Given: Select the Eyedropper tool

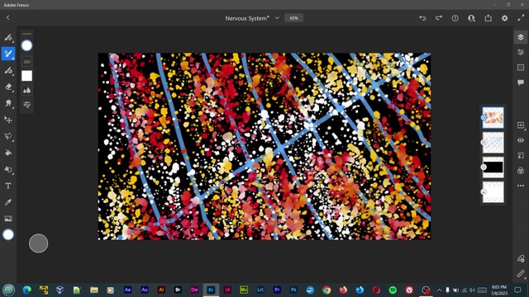Looking at the screenshot, I should pyautogui.click(x=8, y=202).
